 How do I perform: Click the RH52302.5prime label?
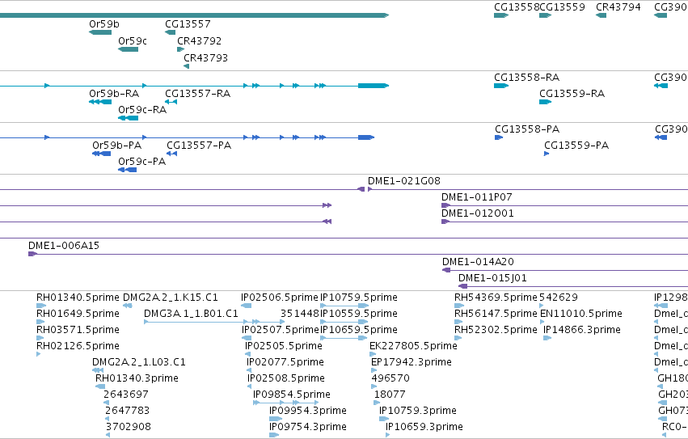[x=496, y=330]
